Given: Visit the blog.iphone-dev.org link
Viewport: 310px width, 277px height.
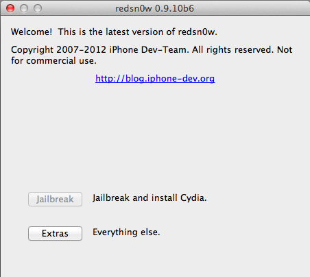Looking at the screenshot, I should pos(155,79).
